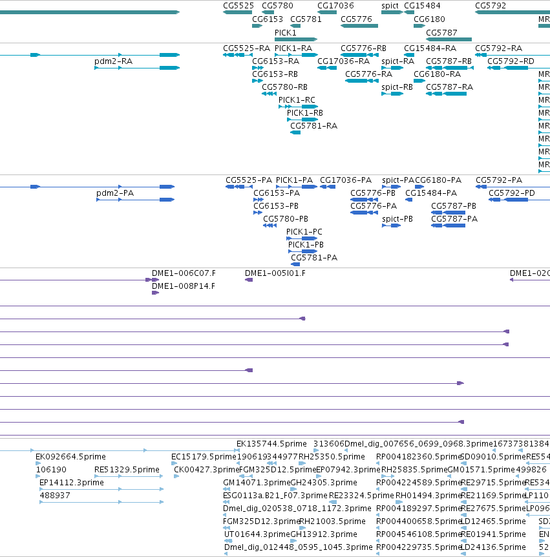Open the CK00427.3prime EST label
Screen dimensions: 550x557
(206, 470)
